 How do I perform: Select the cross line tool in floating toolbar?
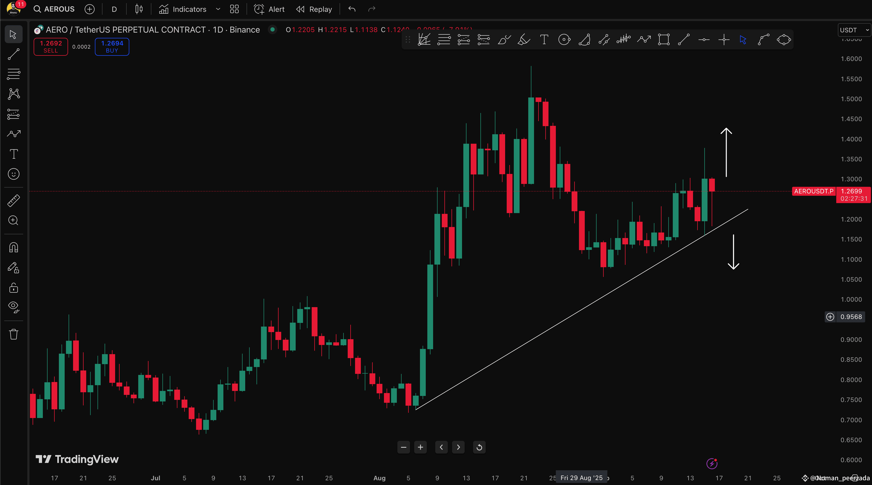pos(724,40)
